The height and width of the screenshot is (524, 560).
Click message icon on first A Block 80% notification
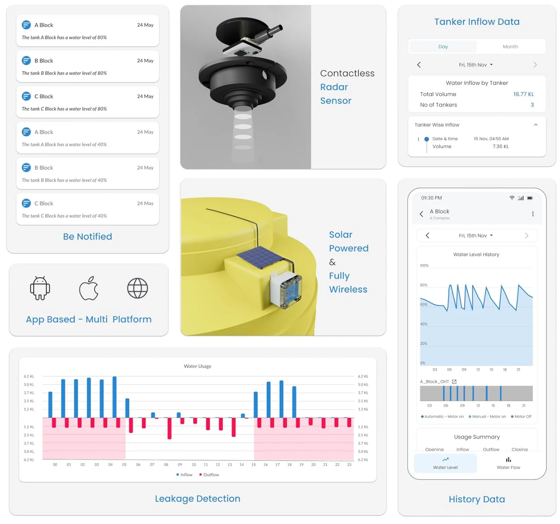click(26, 25)
